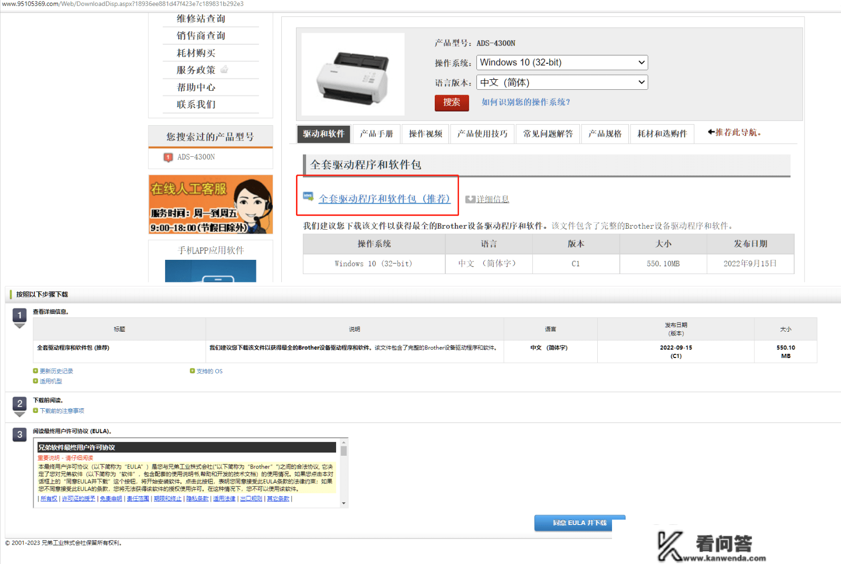Click the 同意 EULA 并下载 button
Screen dimensions: 841x564
click(580, 523)
